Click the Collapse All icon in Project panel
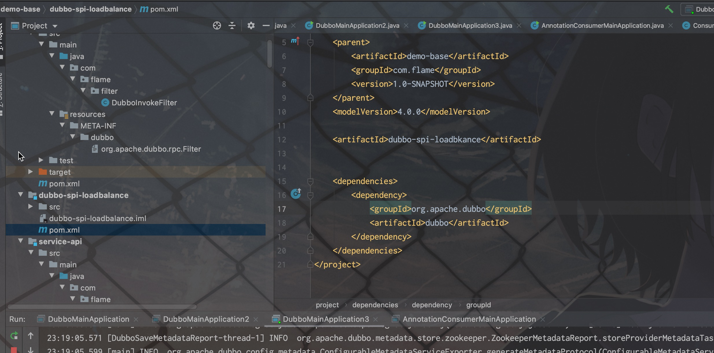 pyautogui.click(x=232, y=26)
